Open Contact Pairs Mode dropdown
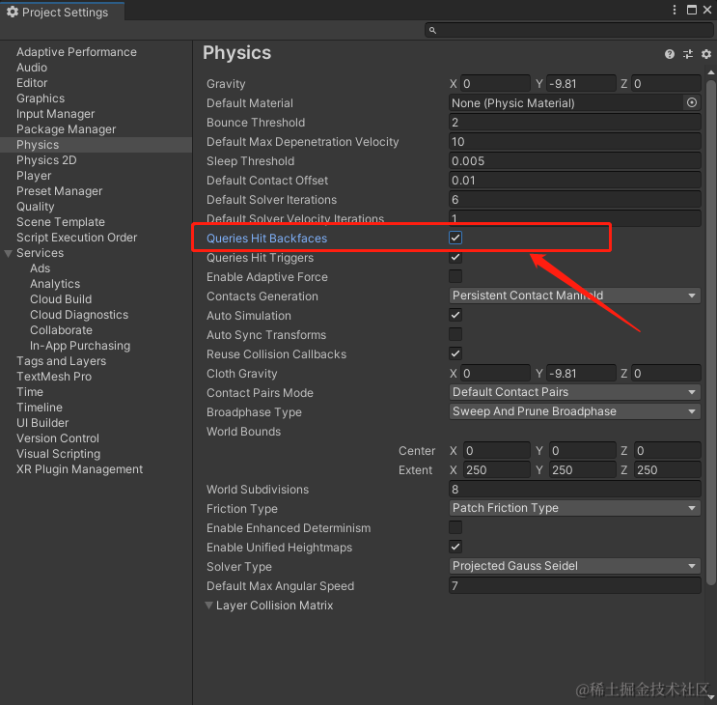This screenshot has width=717, height=705. click(575, 392)
